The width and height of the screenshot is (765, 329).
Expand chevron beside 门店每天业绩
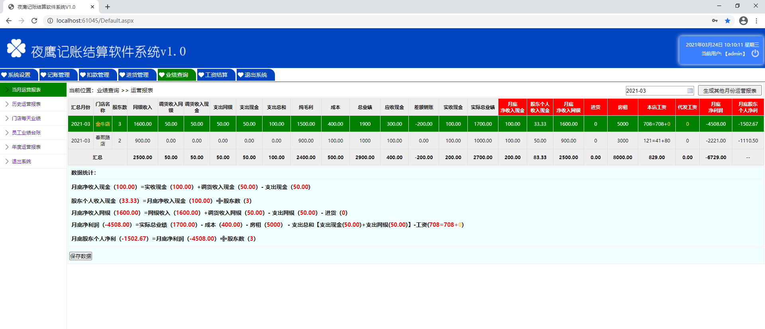pyautogui.click(x=7, y=119)
